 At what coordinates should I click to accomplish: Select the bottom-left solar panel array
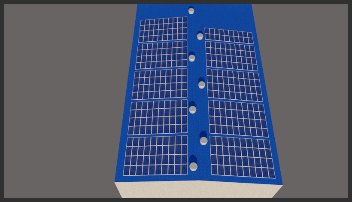156,156
